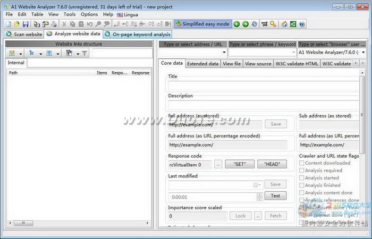372x239 pixels.
Task: Click the Lingua flag icon
Action: tap(120, 15)
